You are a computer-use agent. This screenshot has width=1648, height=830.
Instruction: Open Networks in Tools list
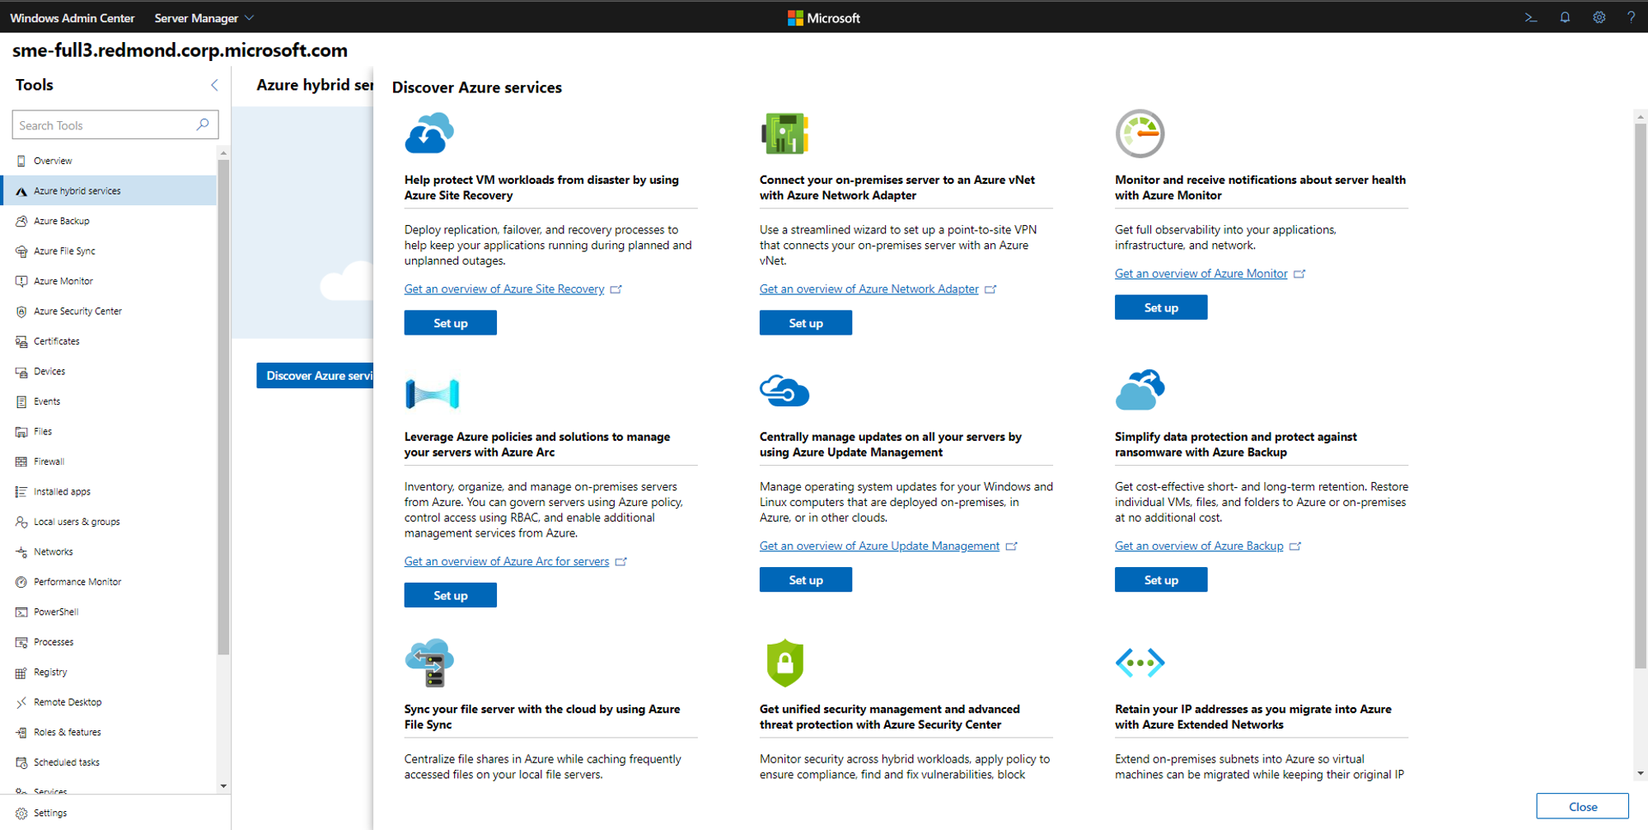point(109,551)
